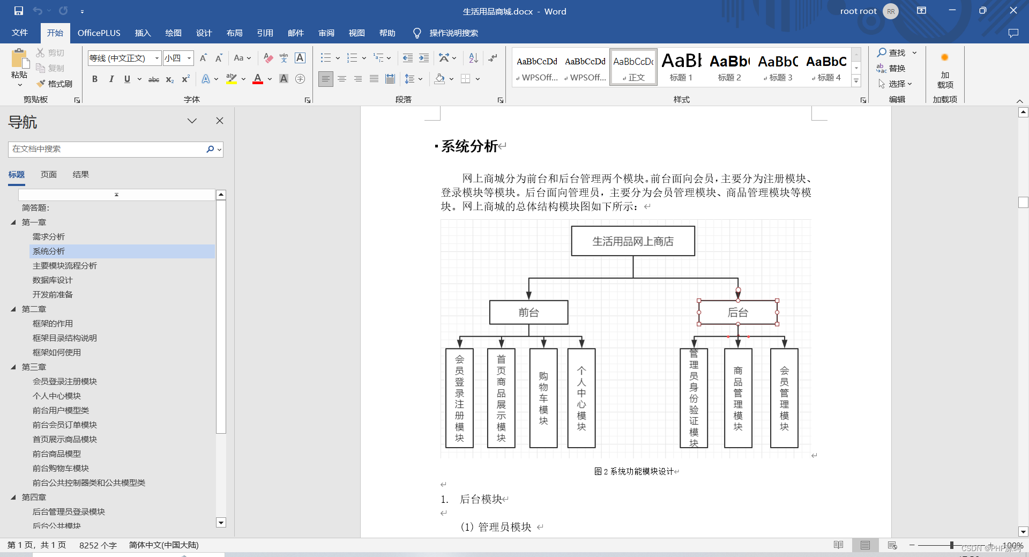This screenshot has height=557, width=1029.
Task: Decrease font size with shrink icon
Action: pos(219,58)
